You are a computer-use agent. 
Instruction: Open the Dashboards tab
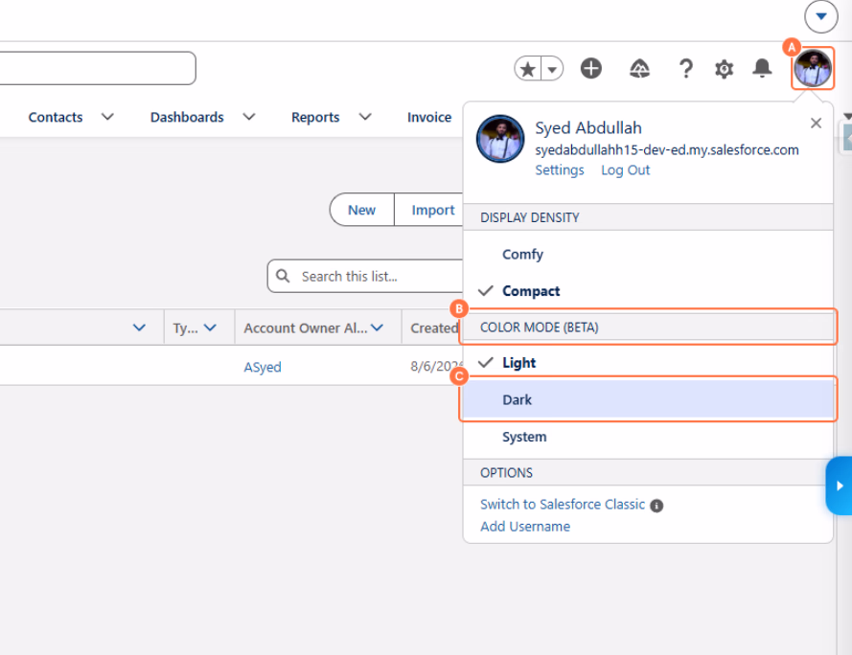(x=187, y=118)
